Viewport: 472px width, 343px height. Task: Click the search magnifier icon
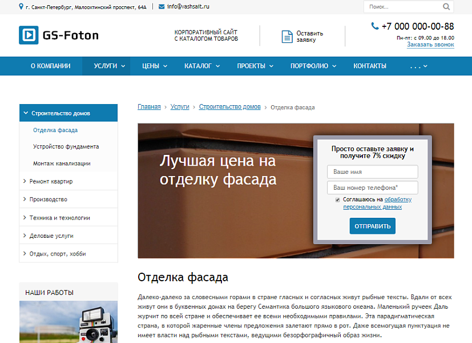click(x=447, y=7)
